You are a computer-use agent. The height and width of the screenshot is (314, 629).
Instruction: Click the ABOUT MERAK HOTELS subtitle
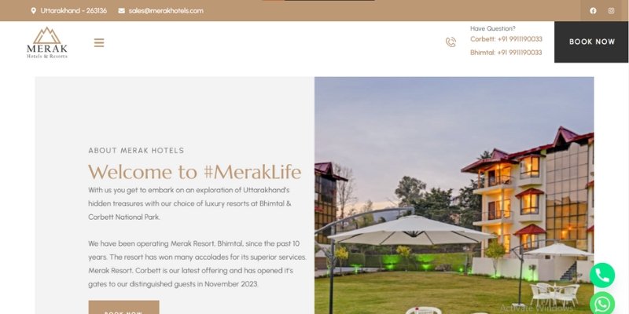click(x=136, y=151)
